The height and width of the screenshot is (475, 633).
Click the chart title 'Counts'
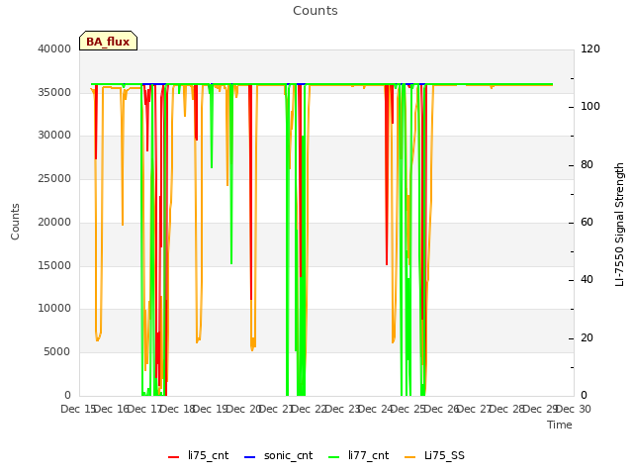point(316,11)
